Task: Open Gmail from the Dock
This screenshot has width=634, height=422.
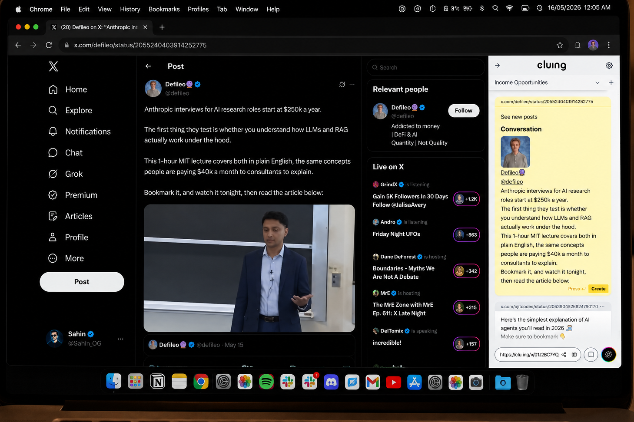Action: click(x=373, y=382)
